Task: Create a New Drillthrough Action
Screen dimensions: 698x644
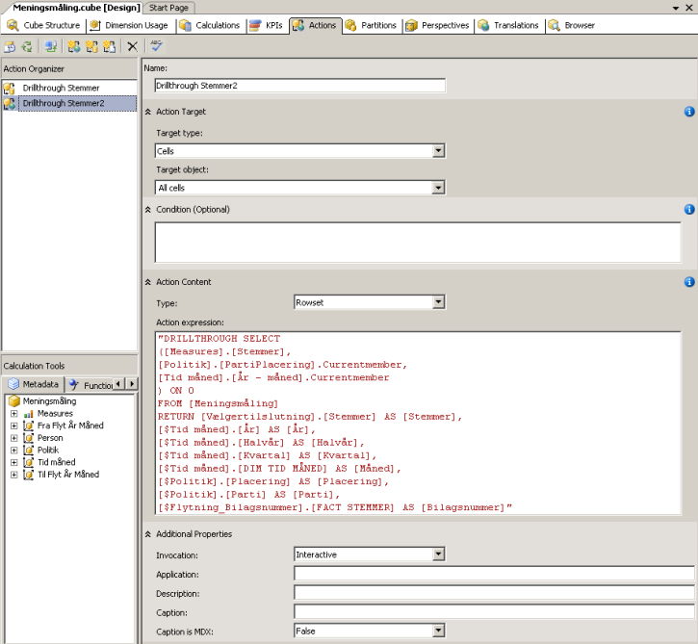Action: 91,46
